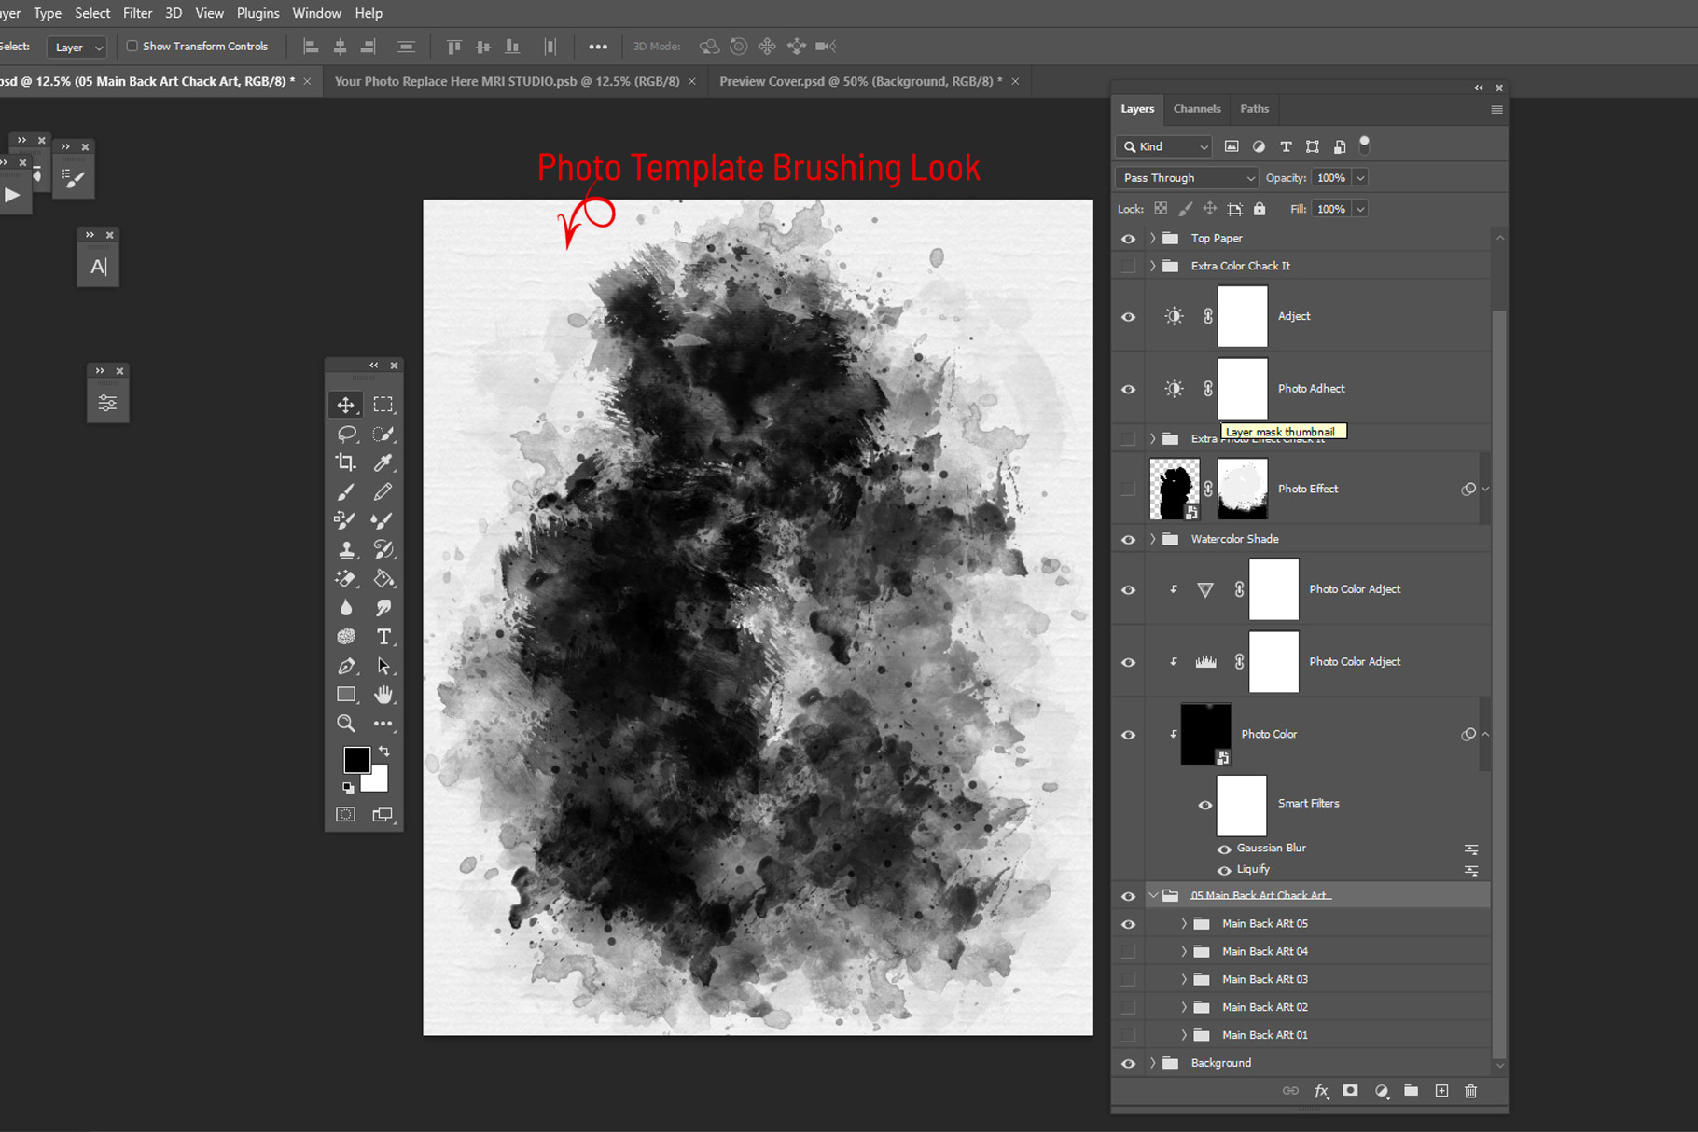Open the Opacity value dropdown arrow

pyautogui.click(x=1360, y=178)
